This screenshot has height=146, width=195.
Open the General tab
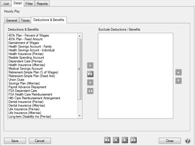coord(12,20)
